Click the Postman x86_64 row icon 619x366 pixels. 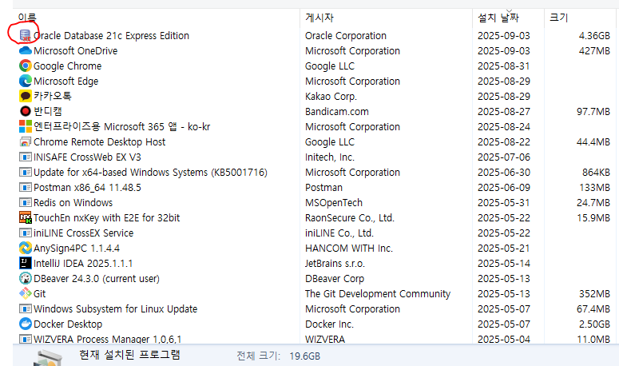click(26, 188)
